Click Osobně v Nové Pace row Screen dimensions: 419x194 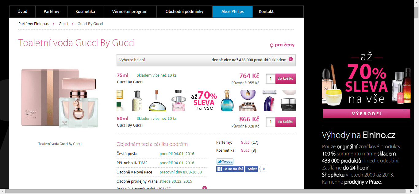click(x=162, y=172)
